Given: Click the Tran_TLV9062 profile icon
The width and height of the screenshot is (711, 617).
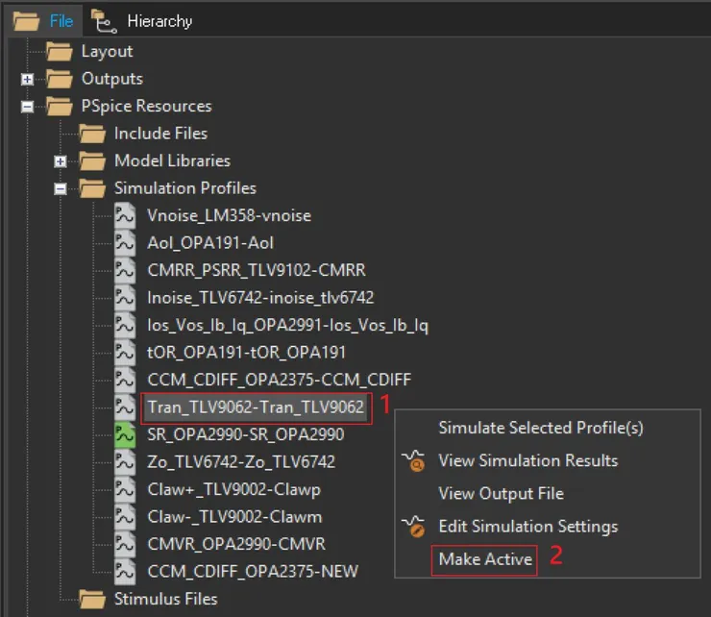Looking at the screenshot, I should [125, 407].
